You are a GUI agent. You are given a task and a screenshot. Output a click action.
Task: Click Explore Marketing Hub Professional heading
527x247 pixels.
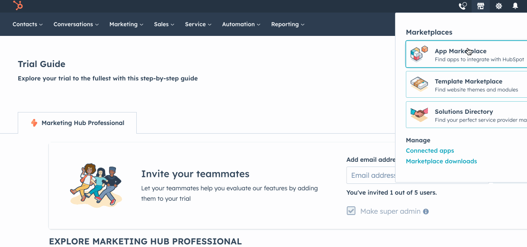tap(145, 241)
